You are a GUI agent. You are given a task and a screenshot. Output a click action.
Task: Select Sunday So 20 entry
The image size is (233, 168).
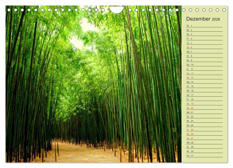[190, 108]
